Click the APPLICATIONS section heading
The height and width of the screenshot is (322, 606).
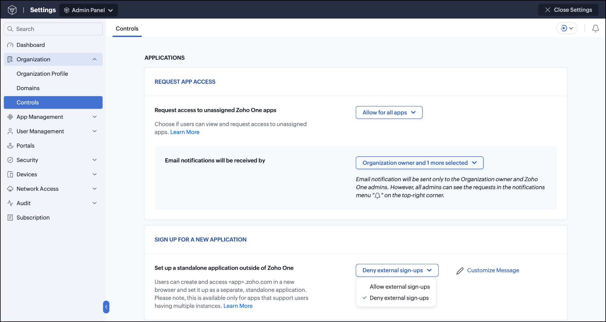(x=164, y=58)
